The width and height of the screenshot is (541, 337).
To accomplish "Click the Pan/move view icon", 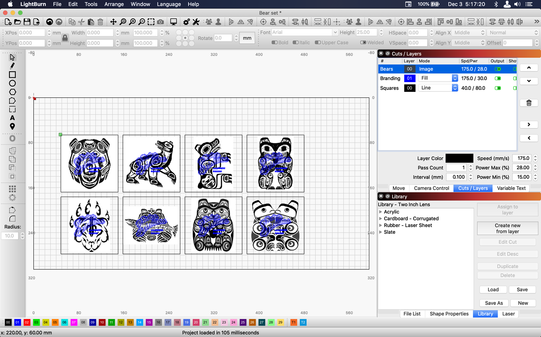I will point(113,22).
